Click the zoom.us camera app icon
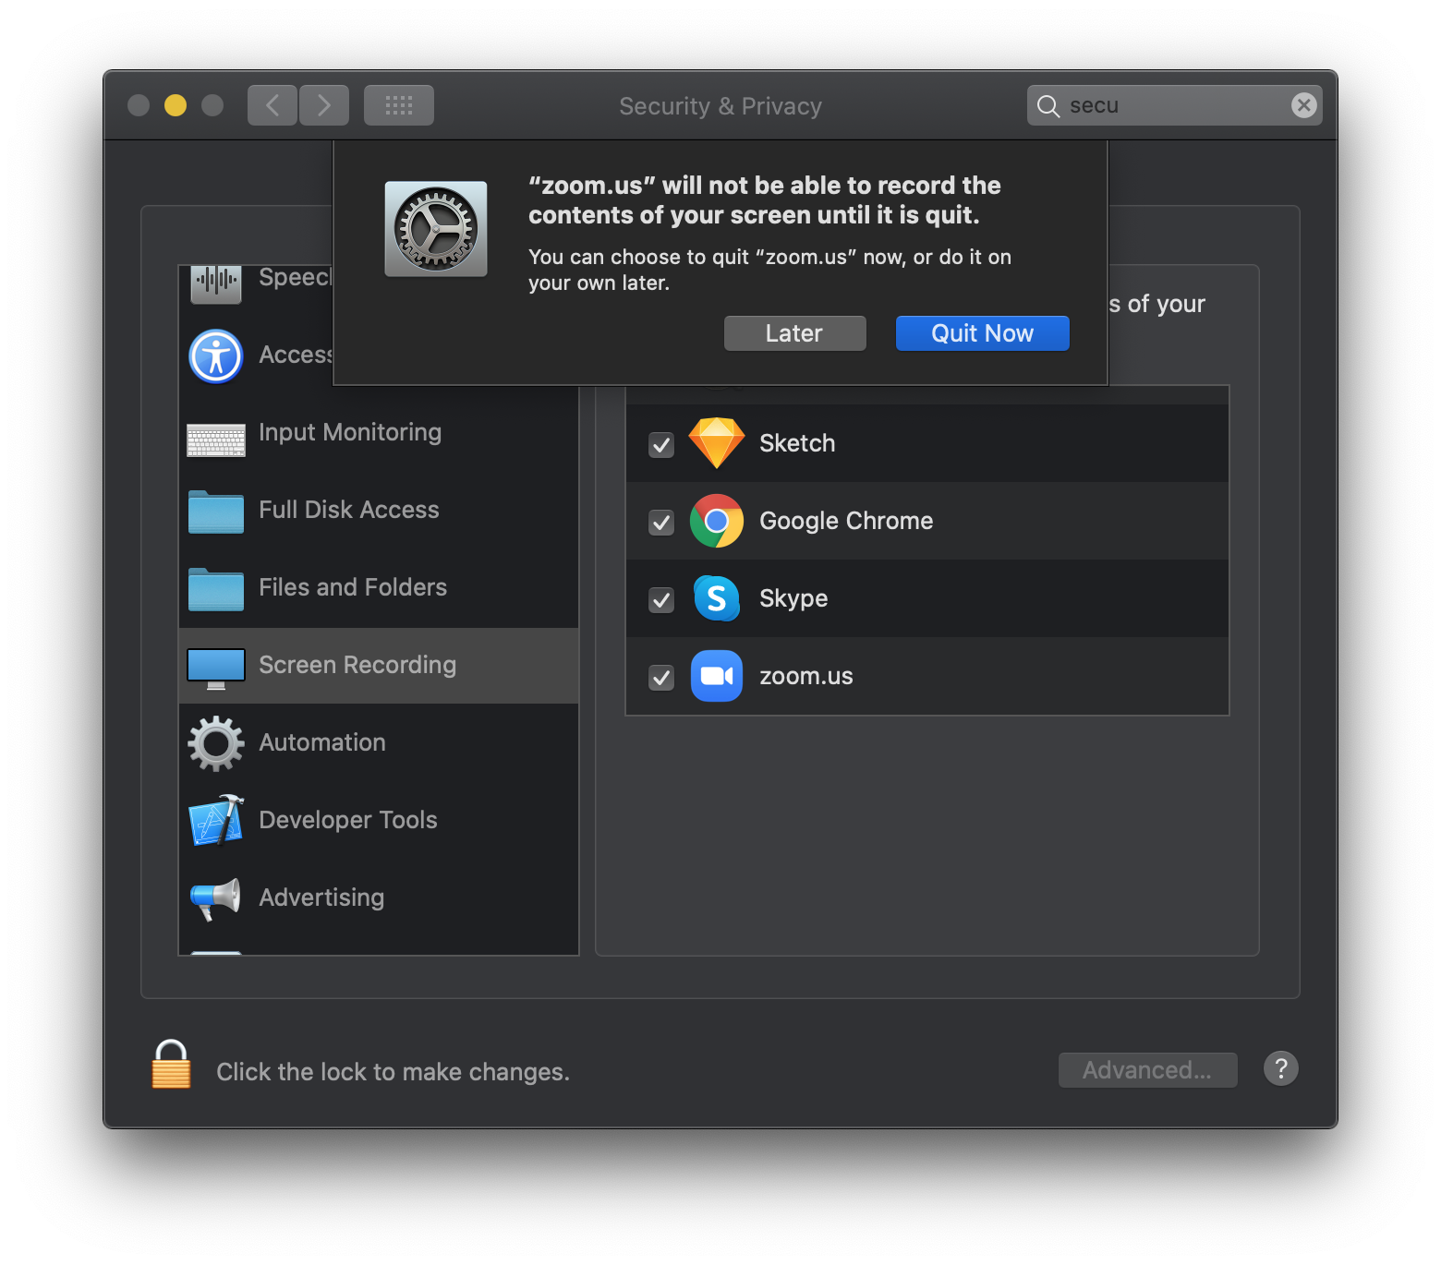The height and width of the screenshot is (1265, 1441). pos(717,676)
